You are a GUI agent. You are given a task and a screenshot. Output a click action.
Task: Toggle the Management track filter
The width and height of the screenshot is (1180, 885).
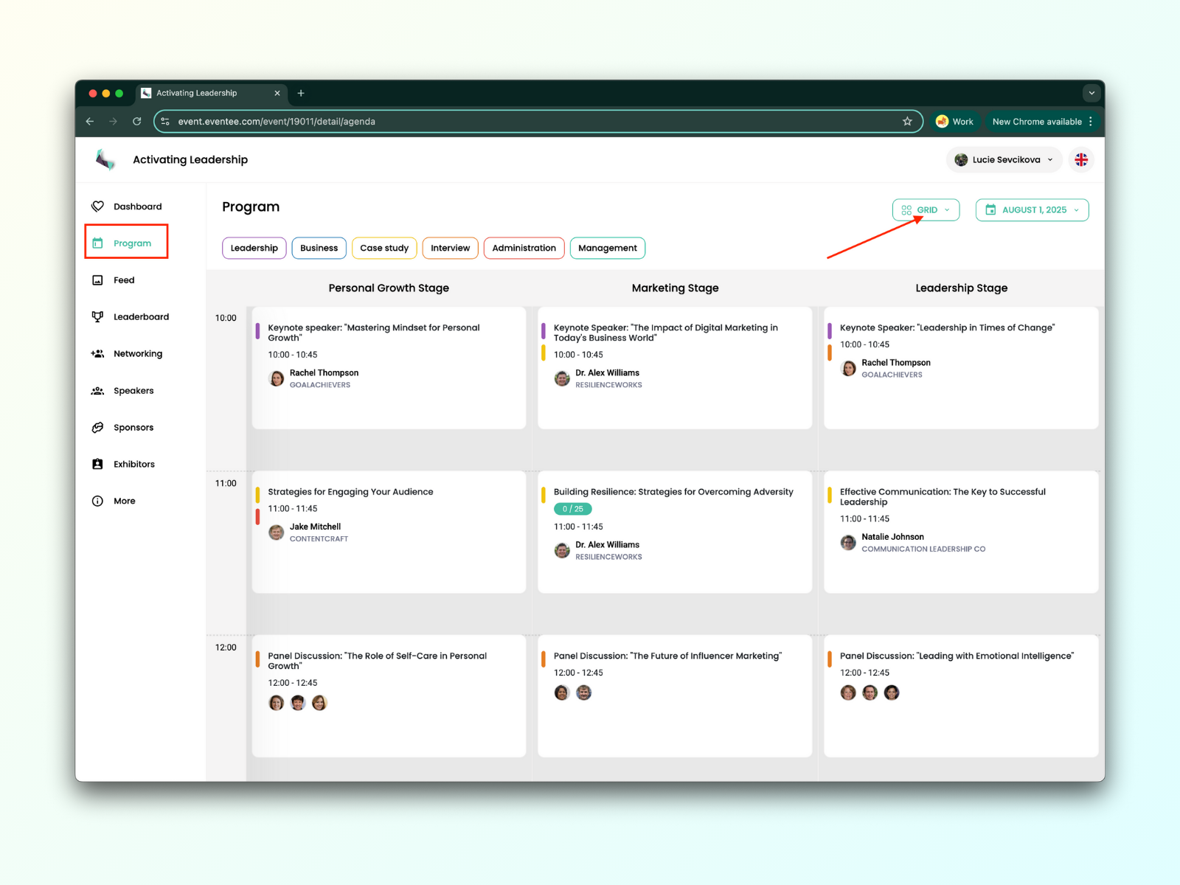pyautogui.click(x=607, y=248)
